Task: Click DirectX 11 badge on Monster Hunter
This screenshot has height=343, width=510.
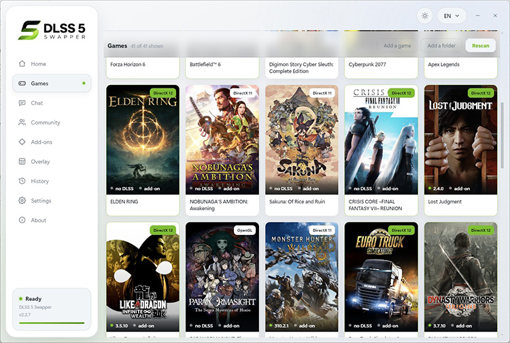Action: coord(322,231)
